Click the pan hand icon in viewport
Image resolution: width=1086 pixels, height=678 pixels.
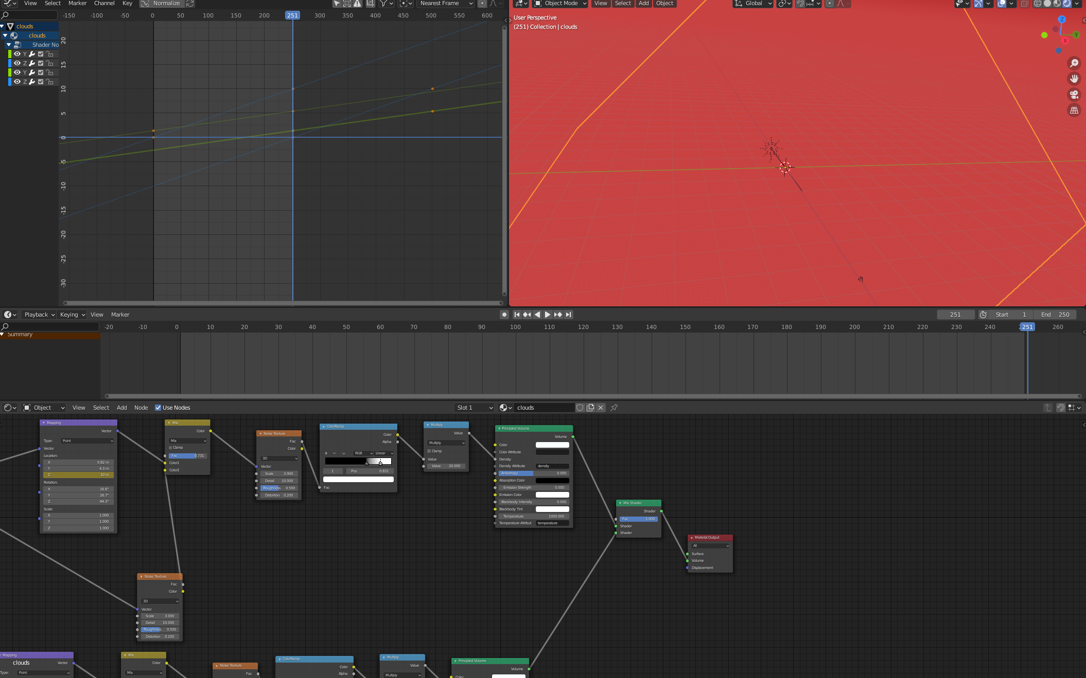pyautogui.click(x=1074, y=79)
